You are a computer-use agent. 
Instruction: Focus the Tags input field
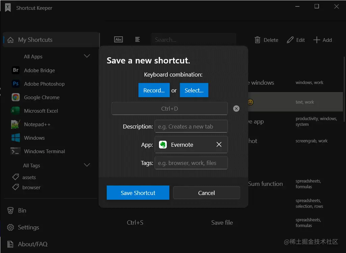click(191, 163)
